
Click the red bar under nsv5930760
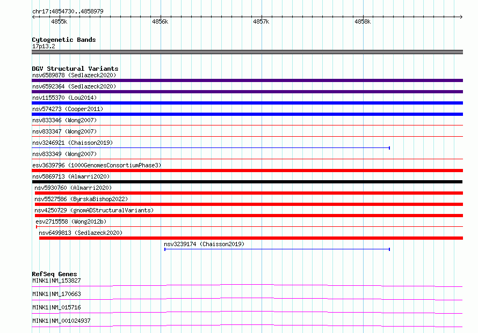[249, 193]
